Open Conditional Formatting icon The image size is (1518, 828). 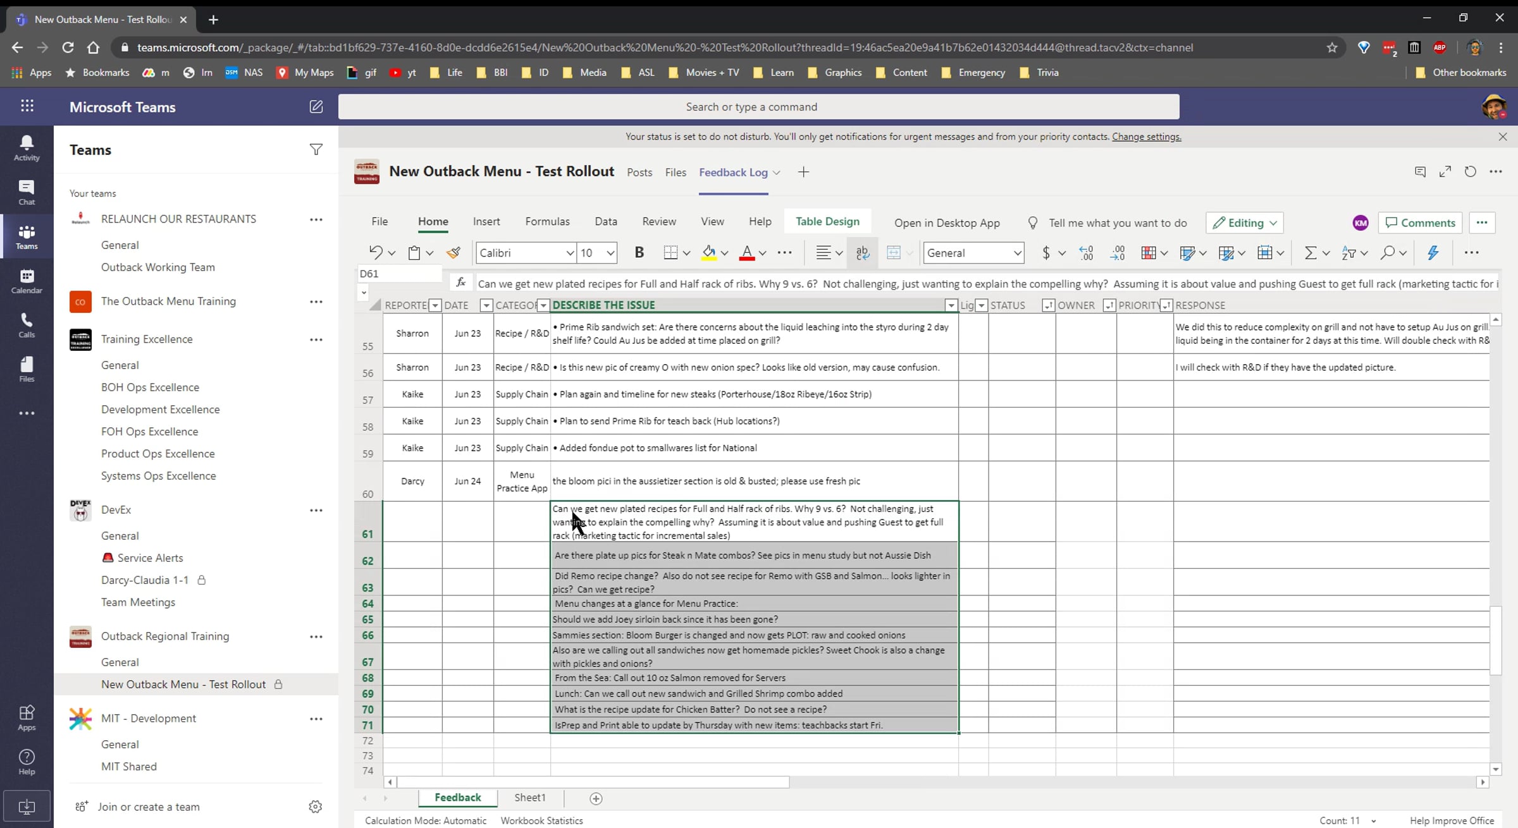click(1149, 253)
